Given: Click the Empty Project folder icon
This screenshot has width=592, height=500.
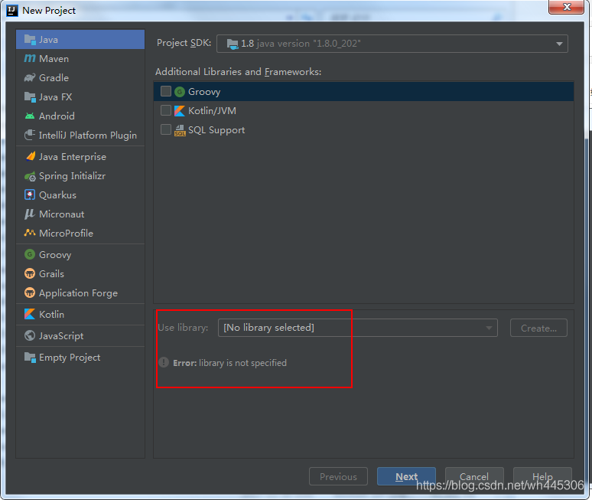Looking at the screenshot, I should click(30, 357).
